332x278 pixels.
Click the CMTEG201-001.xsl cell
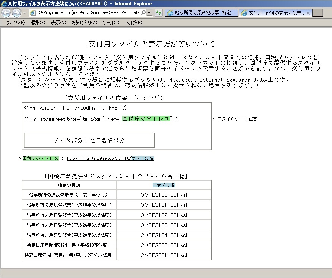tap(164, 255)
